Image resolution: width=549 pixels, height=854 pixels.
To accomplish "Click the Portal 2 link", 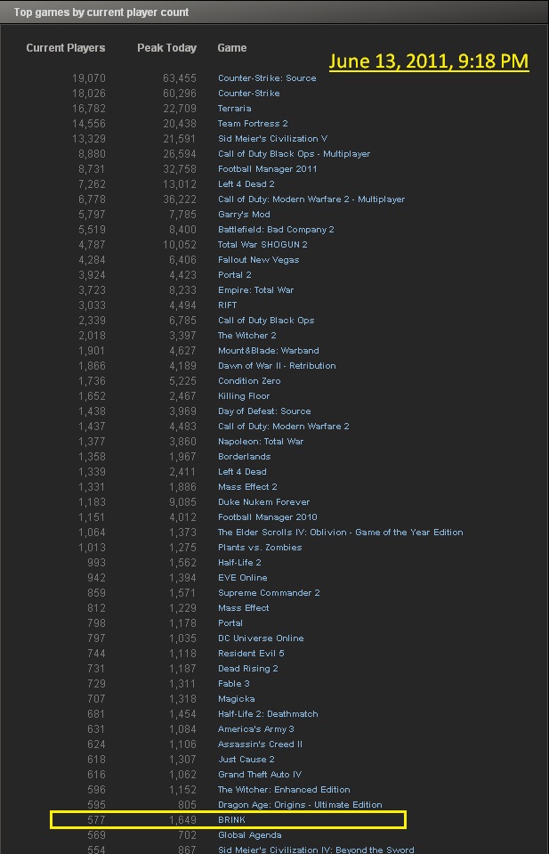I will click(x=234, y=275).
